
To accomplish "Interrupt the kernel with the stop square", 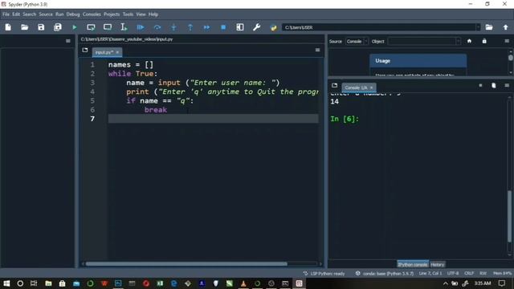I will coord(480,86).
